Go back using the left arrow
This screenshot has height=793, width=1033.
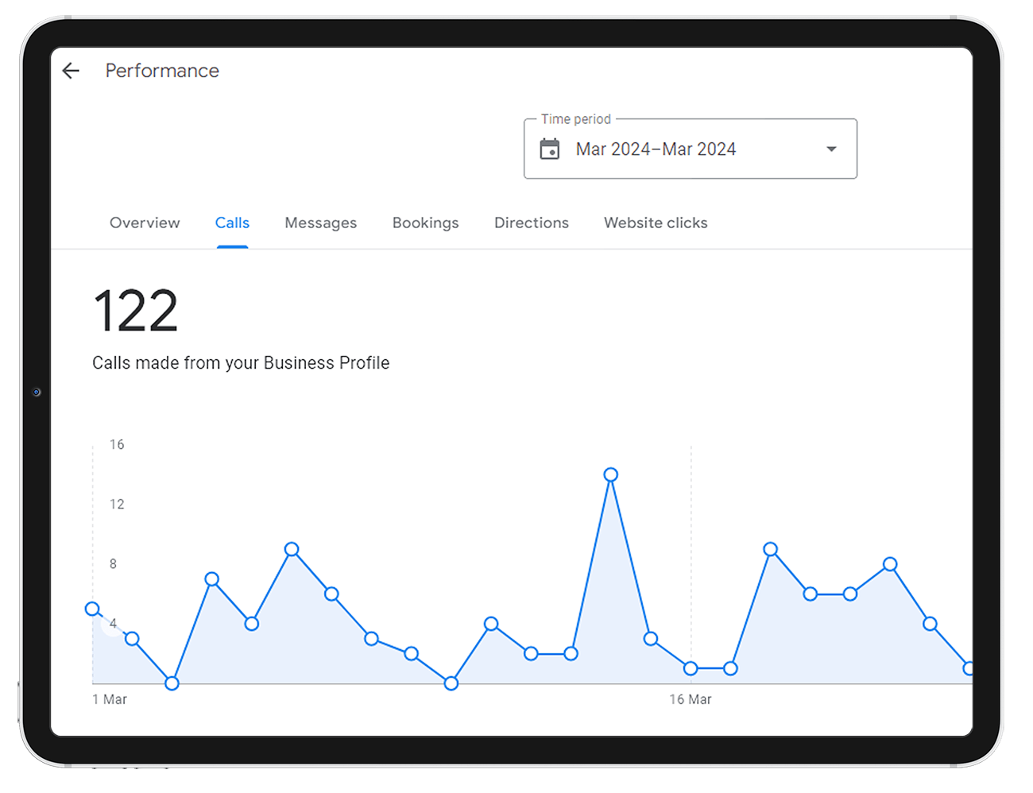point(71,71)
